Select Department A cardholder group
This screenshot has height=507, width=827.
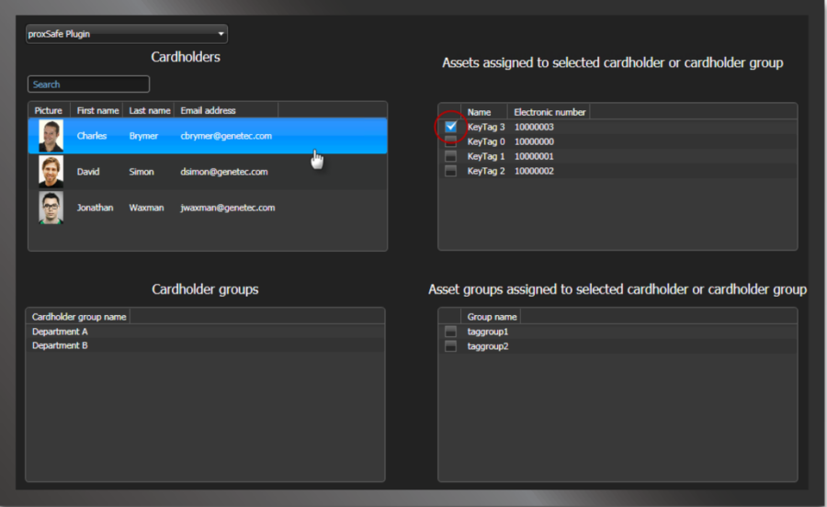[x=60, y=332]
